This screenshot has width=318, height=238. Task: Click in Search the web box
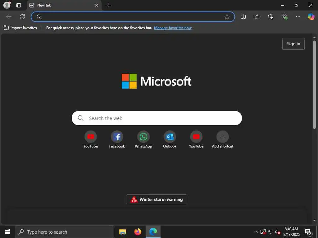pos(157,118)
